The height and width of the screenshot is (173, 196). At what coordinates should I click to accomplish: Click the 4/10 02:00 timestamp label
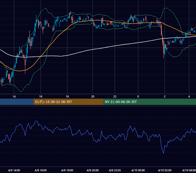pos(165,170)
